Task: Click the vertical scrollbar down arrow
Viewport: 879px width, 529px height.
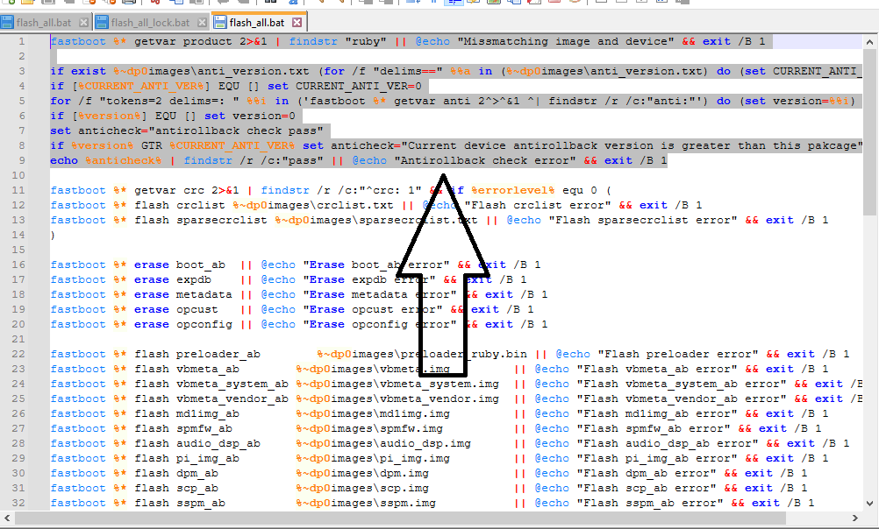Action: click(869, 504)
